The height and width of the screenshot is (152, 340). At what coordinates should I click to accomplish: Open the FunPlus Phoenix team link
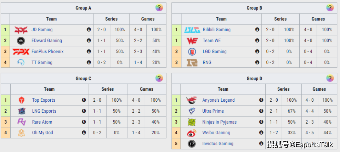[47, 52]
